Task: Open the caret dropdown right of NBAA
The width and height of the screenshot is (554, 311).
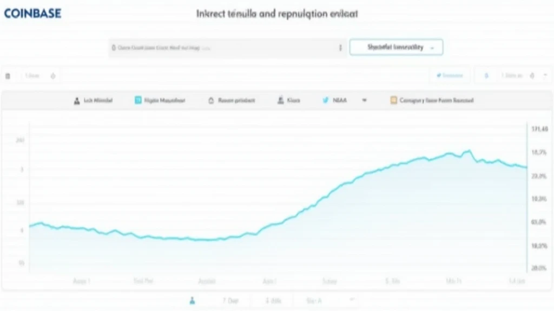Action: (364, 100)
